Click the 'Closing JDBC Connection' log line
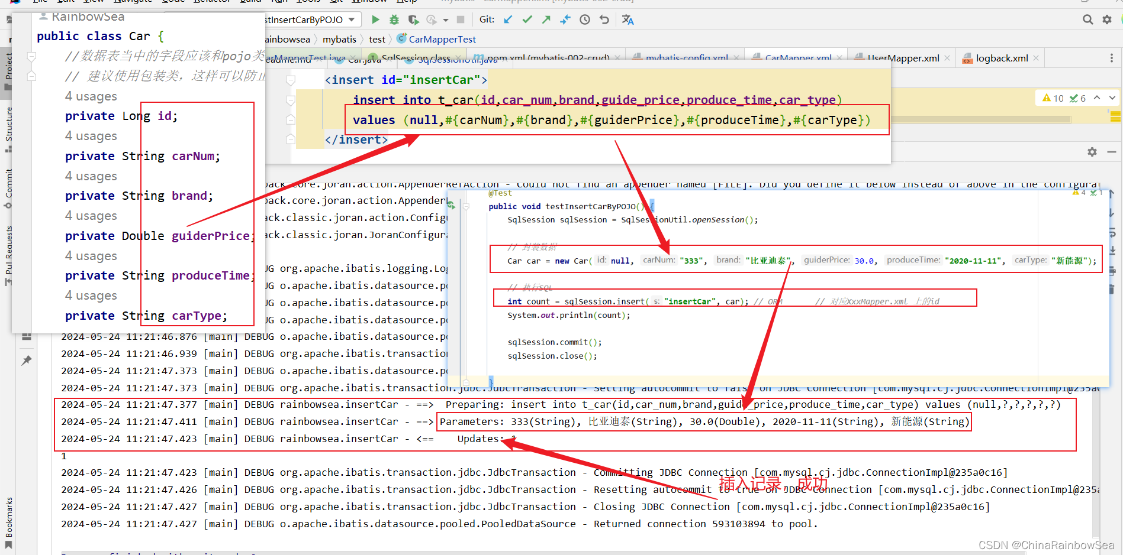Image resolution: width=1123 pixels, height=555 pixels. [525, 507]
